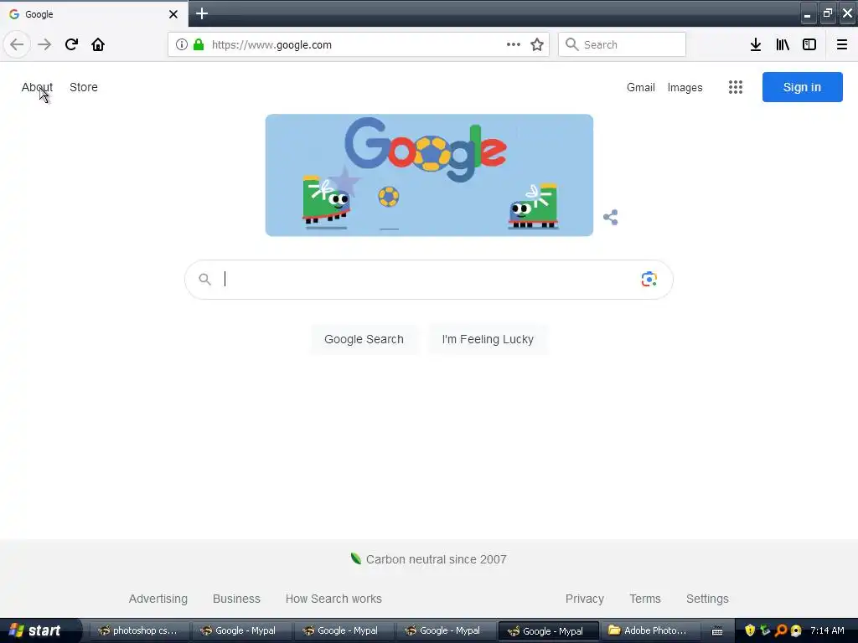Click the blue Sign in button
Viewport: 858px width, 643px height.
(802, 87)
